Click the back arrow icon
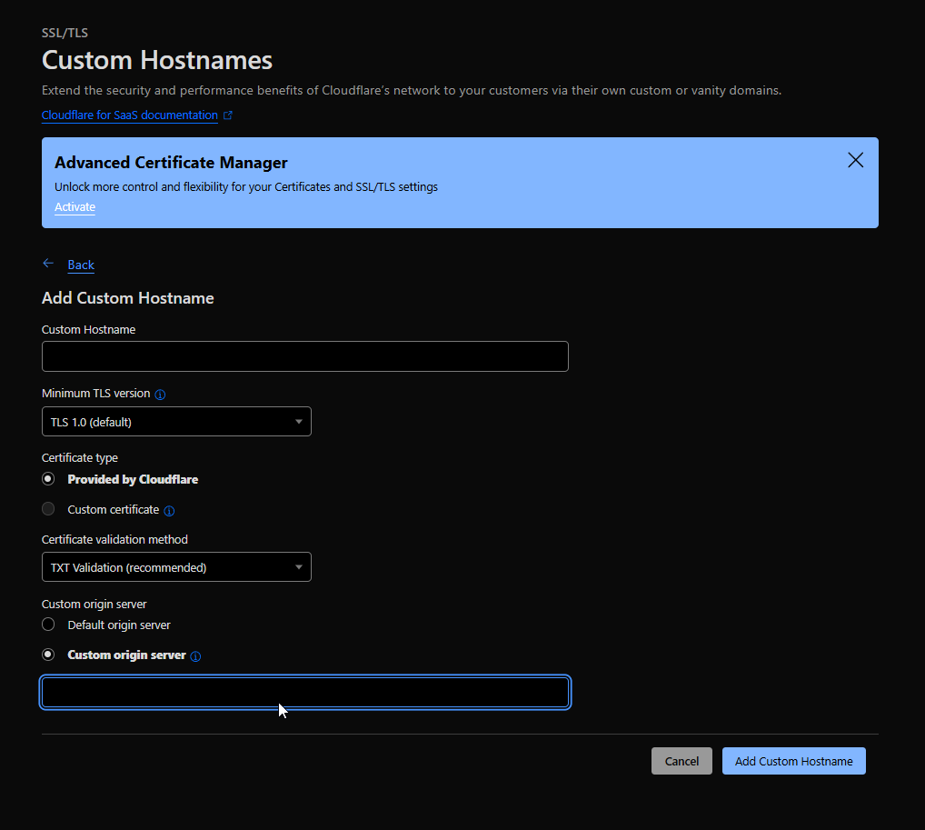The image size is (925, 830). tap(48, 264)
